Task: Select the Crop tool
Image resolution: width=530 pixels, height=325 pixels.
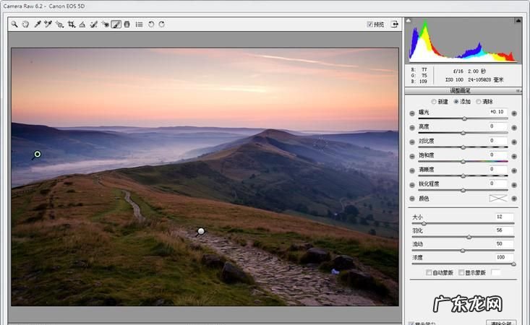Action: (x=72, y=24)
